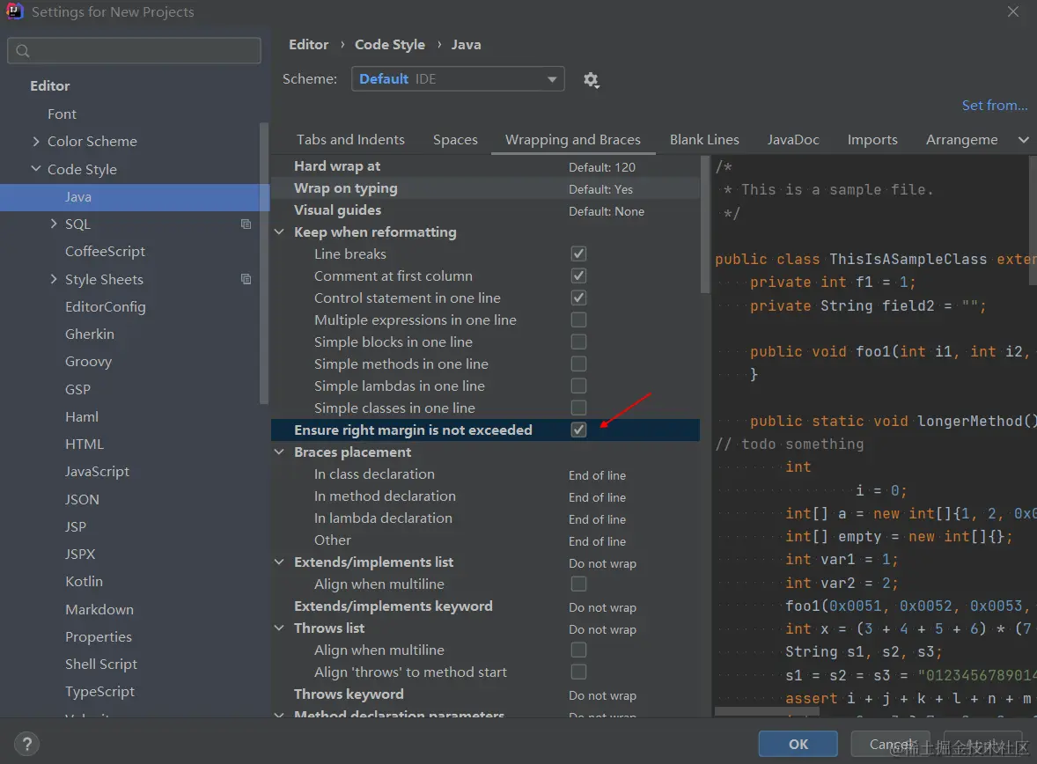
Task: Toggle Comment at first column checkbox
Action: (578, 275)
